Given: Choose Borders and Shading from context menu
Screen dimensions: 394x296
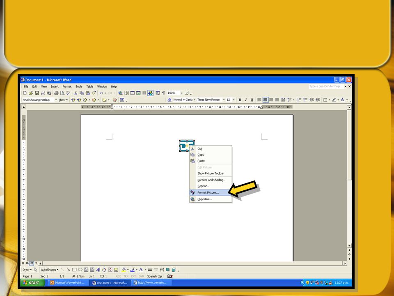Looking at the screenshot, I should click(x=211, y=180).
